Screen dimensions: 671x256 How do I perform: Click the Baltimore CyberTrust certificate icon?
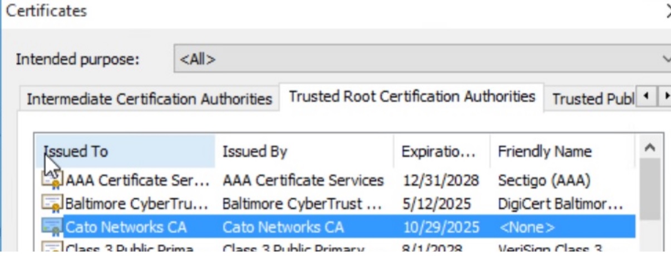(x=53, y=204)
